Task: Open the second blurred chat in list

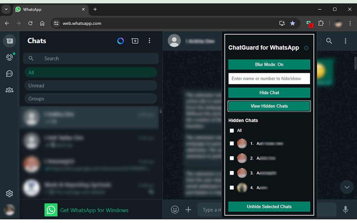Action: tap(89, 141)
